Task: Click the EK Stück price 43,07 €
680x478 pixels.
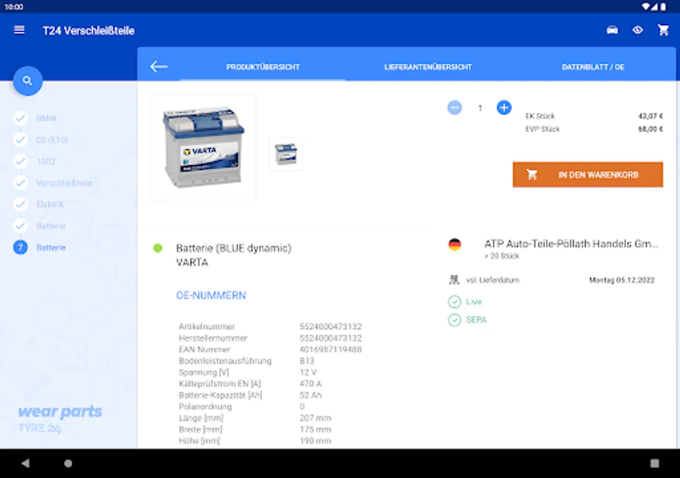Action: click(x=650, y=116)
